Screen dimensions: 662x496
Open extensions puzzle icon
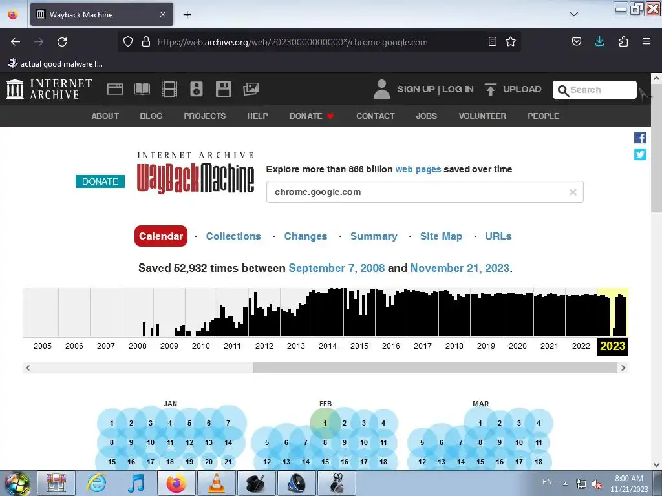point(623,41)
